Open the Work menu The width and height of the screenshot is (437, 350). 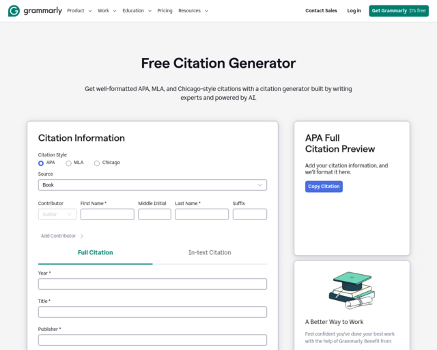click(103, 11)
